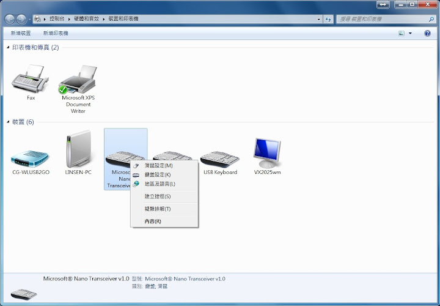This screenshot has height=306, width=440.
Task: Choose 內容(R) from context menu
Action: 164,221
